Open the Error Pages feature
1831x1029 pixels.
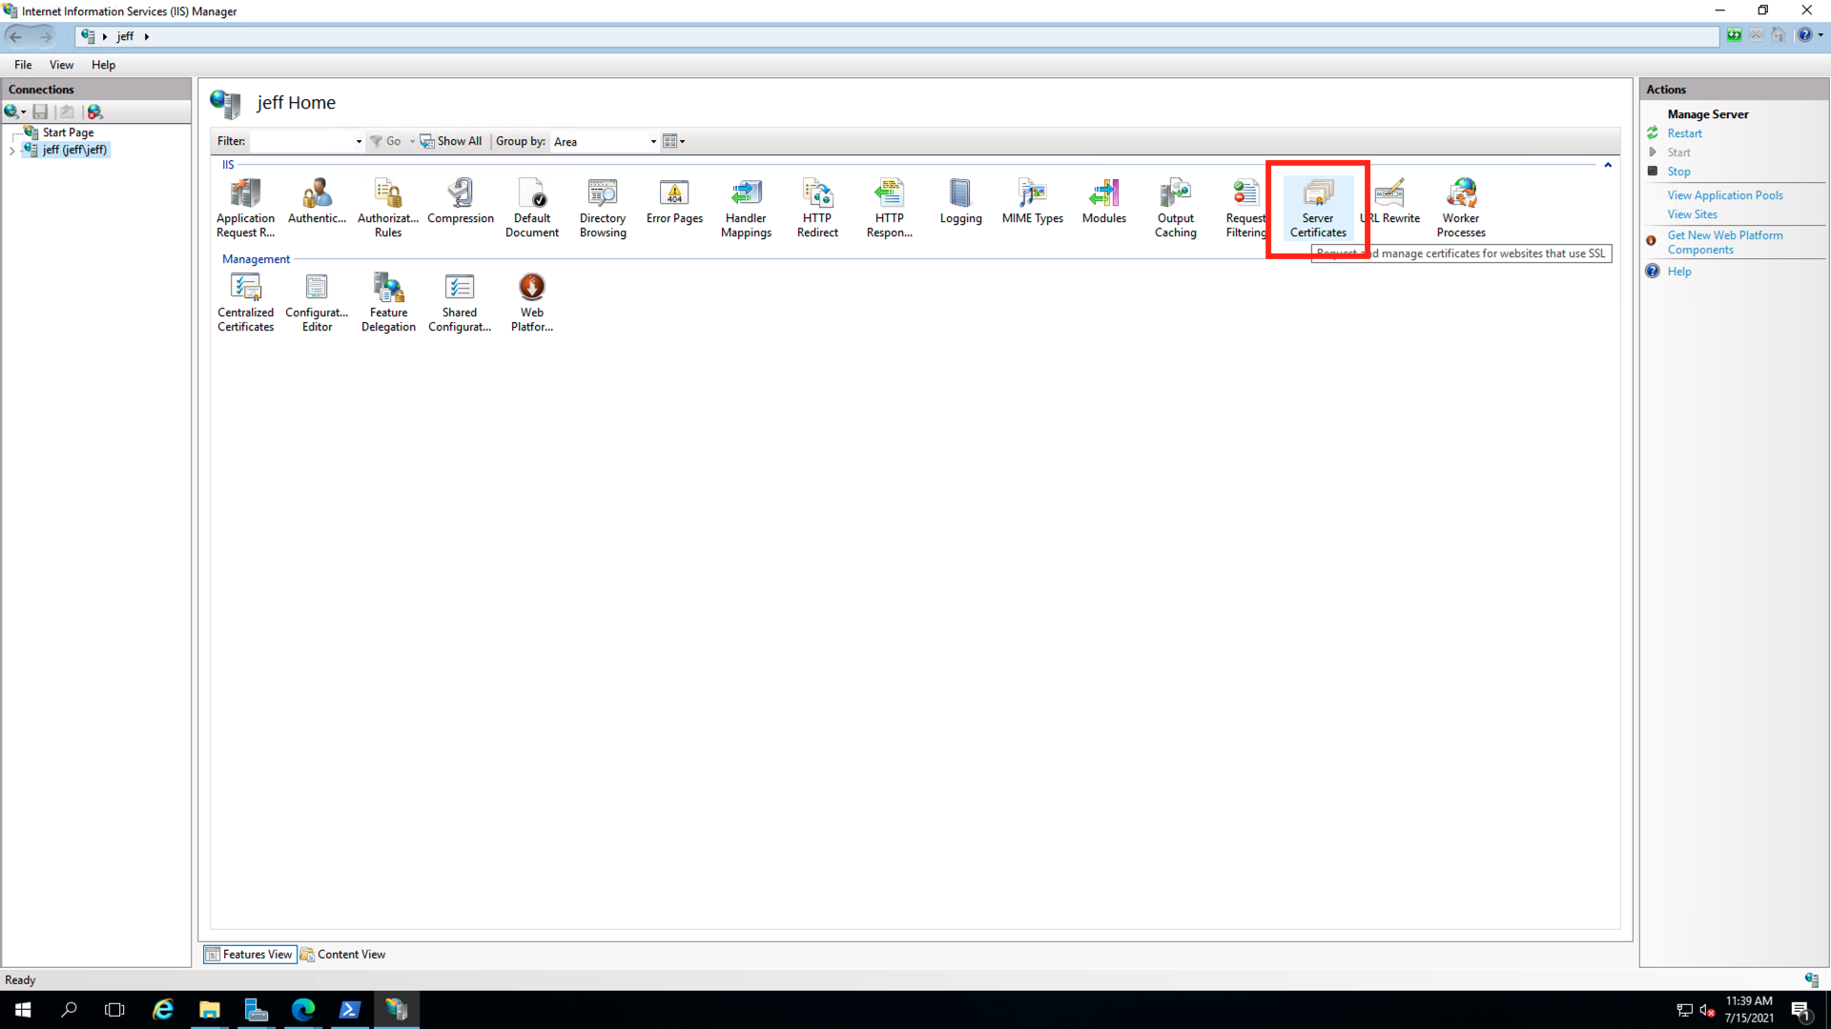674,202
